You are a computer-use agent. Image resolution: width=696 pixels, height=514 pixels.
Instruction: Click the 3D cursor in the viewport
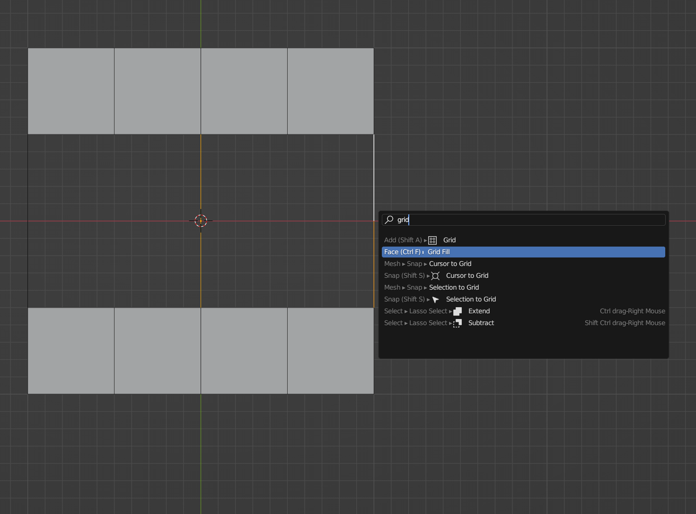tap(201, 221)
